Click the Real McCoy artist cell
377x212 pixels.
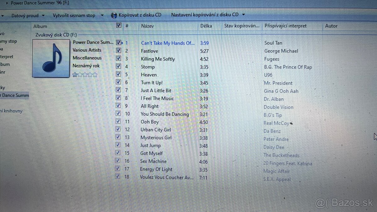tap(276, 123)
